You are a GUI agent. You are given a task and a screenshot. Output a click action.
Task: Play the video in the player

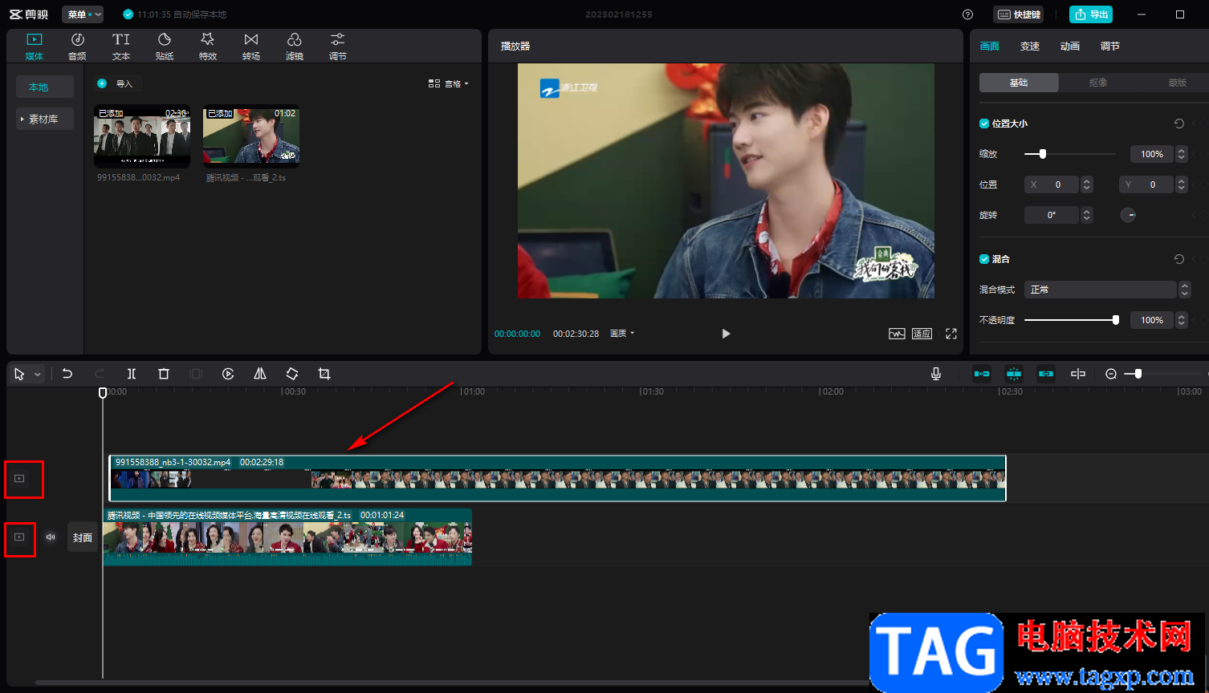pyautogui.click(x=726, y=334)
